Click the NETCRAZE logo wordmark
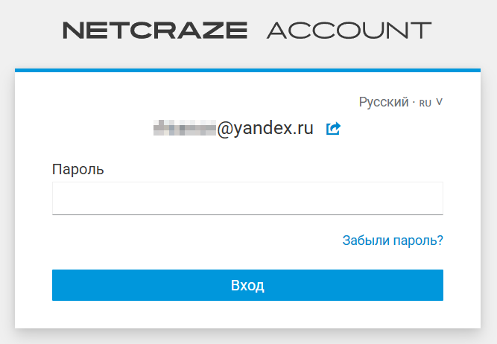 (155, 31)
